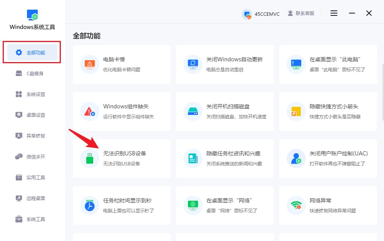Image resolution: width=384 pixels, height=241 pixels.
Task: Click 联系客服 in the title bar
Action: [x=301, y=13]
